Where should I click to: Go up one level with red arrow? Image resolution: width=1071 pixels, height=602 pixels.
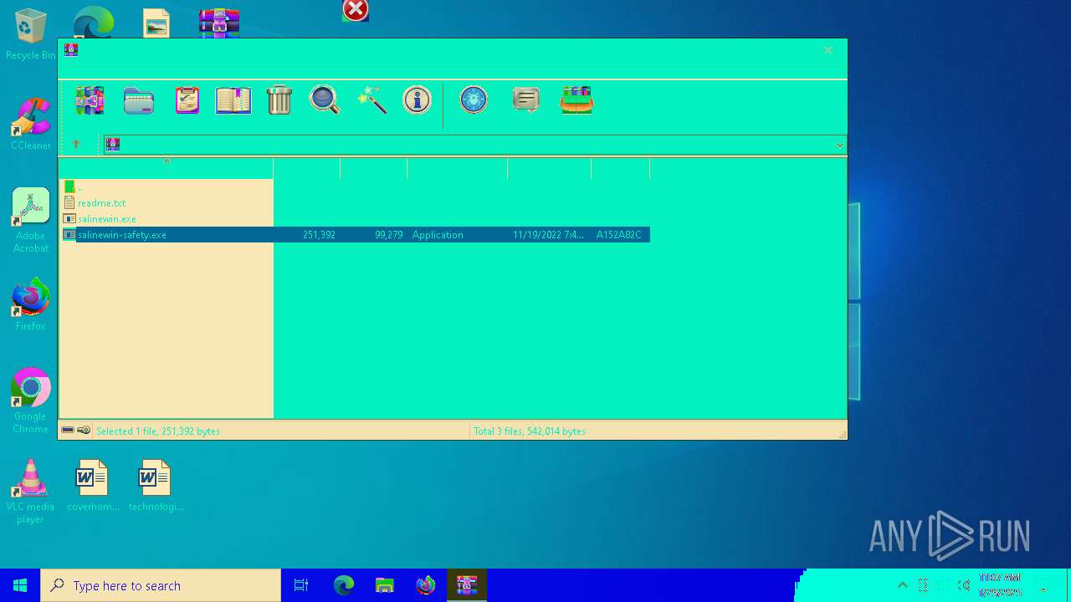tap(76, 145)
